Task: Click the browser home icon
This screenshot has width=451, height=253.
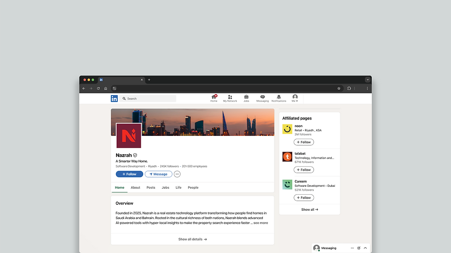Action: coord(105,88)
